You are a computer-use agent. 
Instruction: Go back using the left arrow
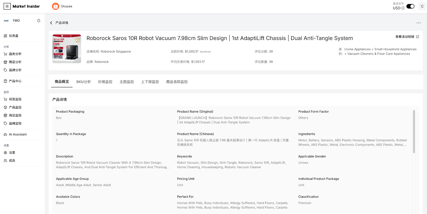pyautogui.click(x=51, y=23)
